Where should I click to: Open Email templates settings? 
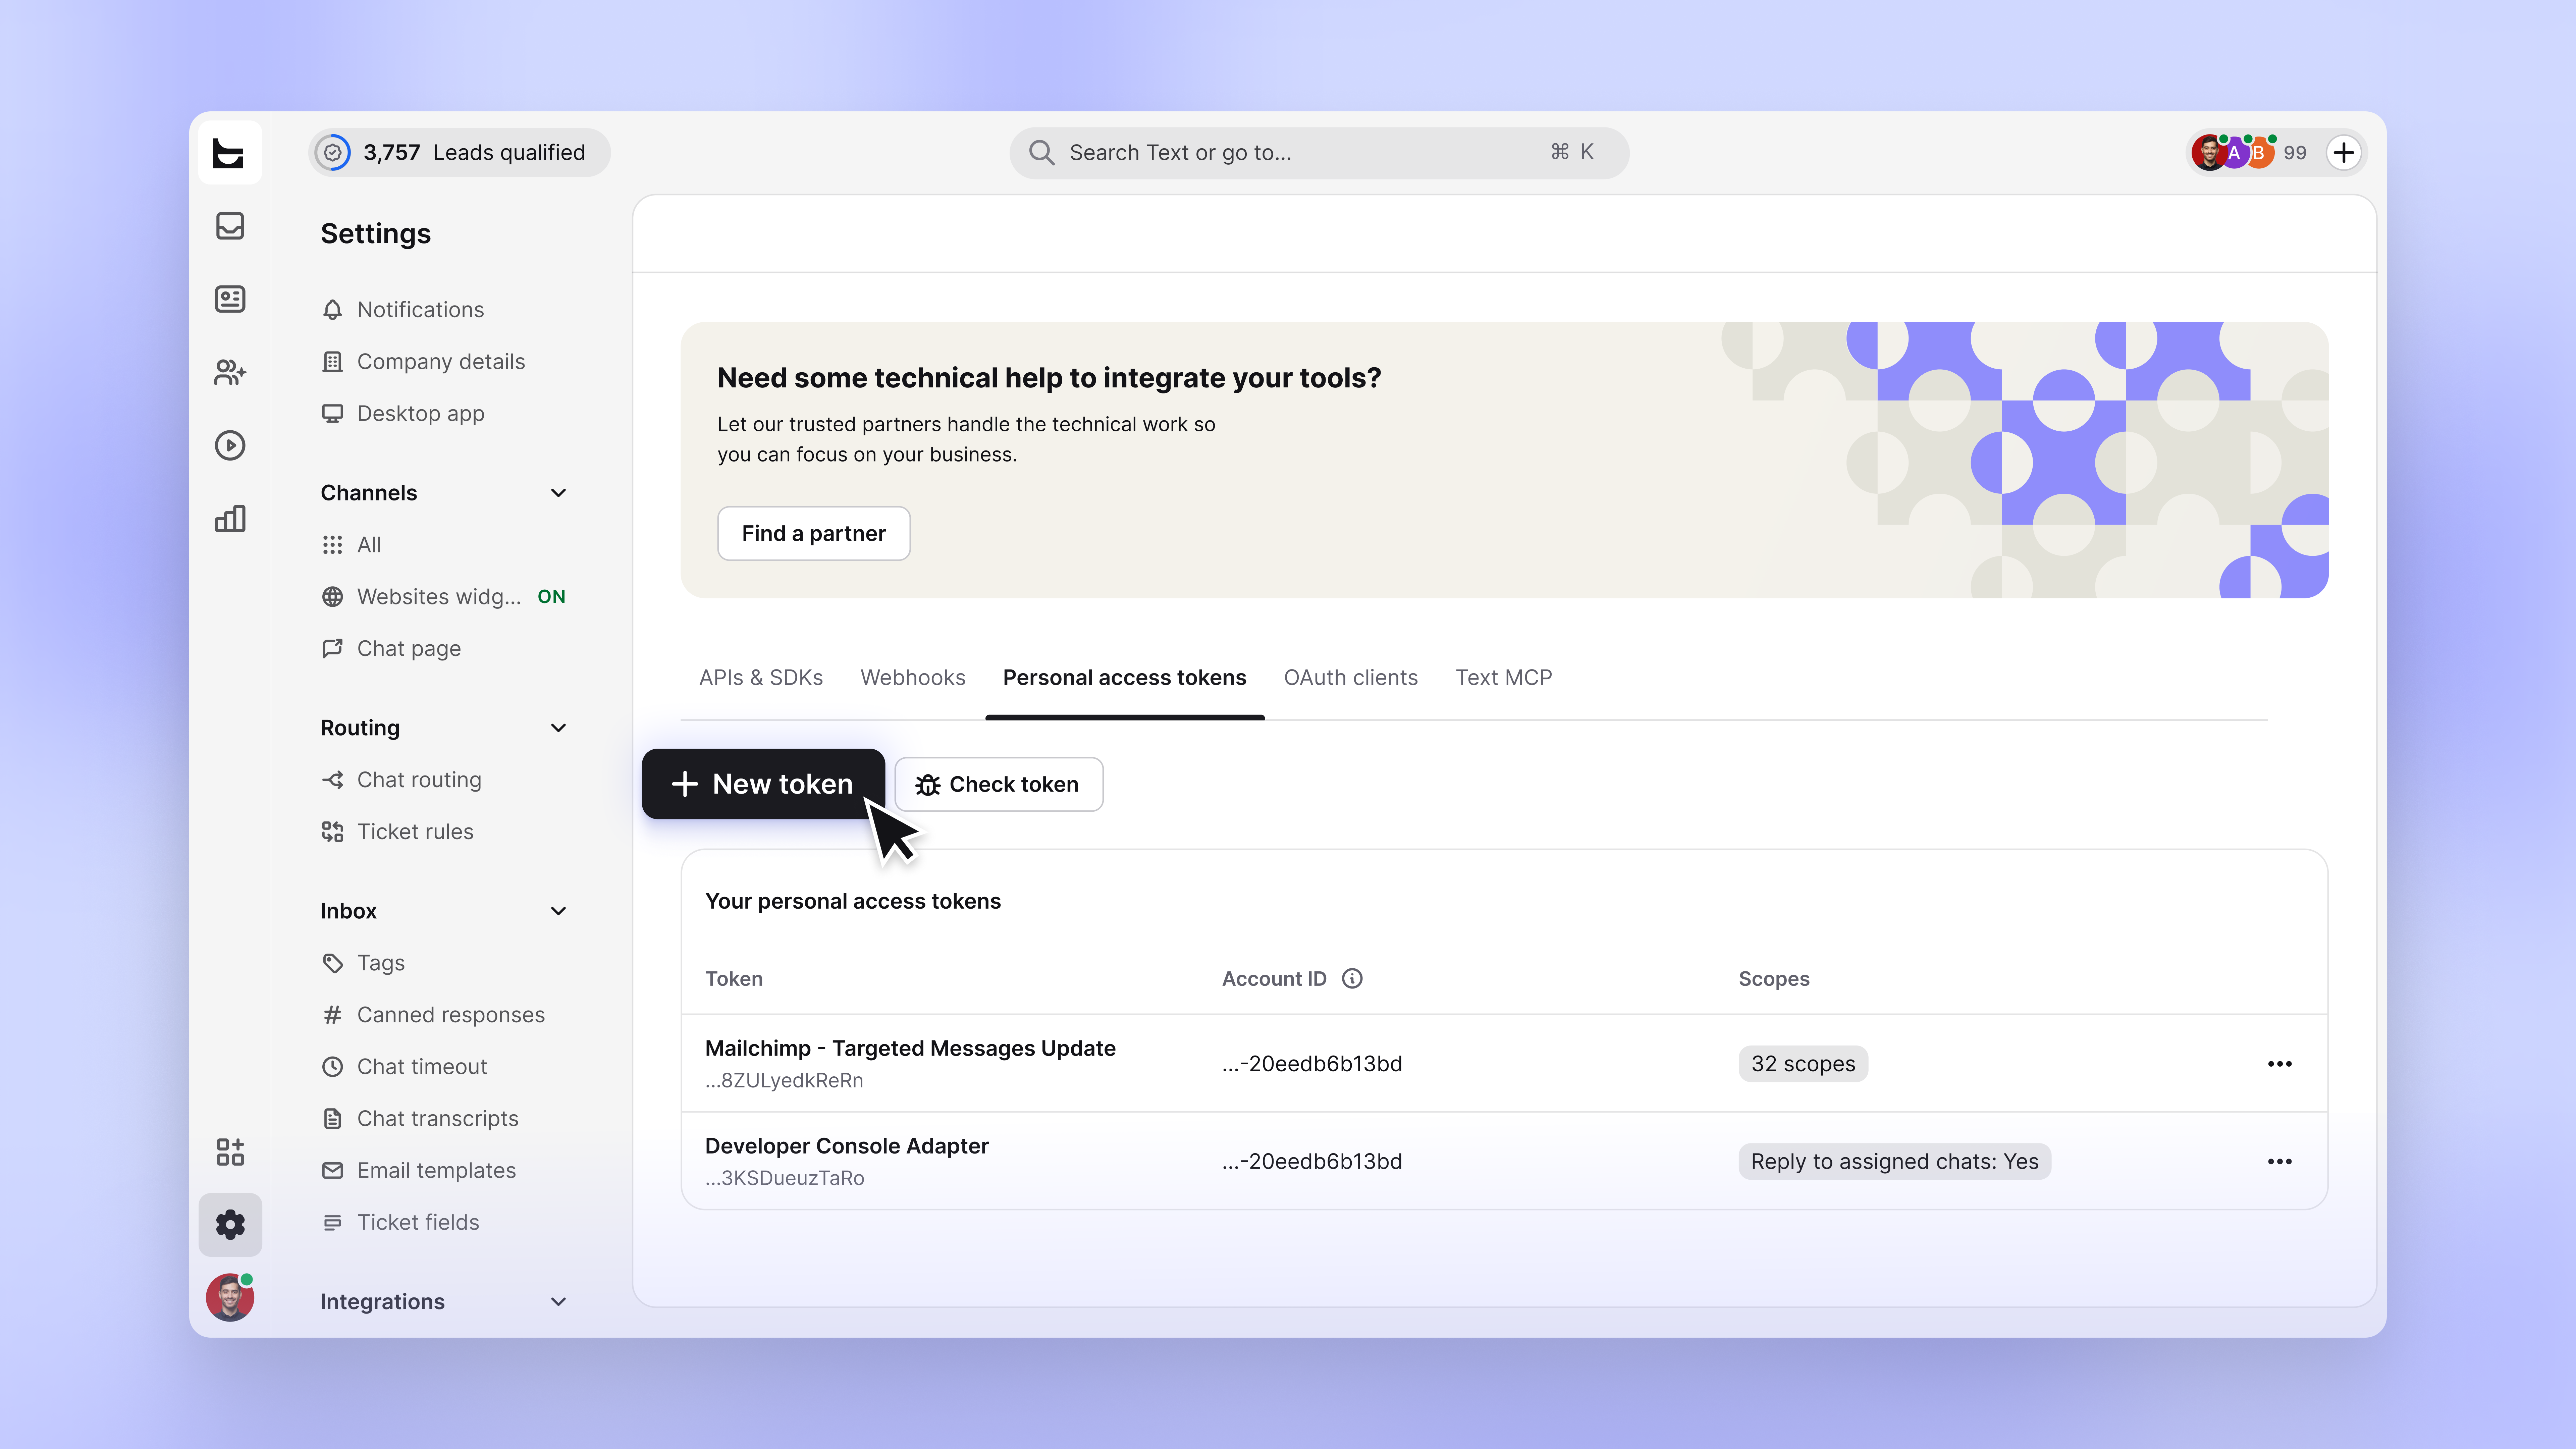click(436, 1171)
